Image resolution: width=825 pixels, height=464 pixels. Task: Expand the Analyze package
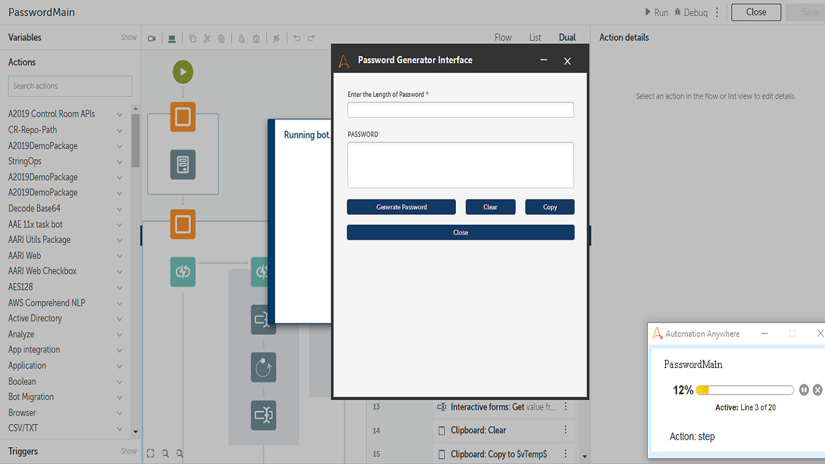pos(119,334)
